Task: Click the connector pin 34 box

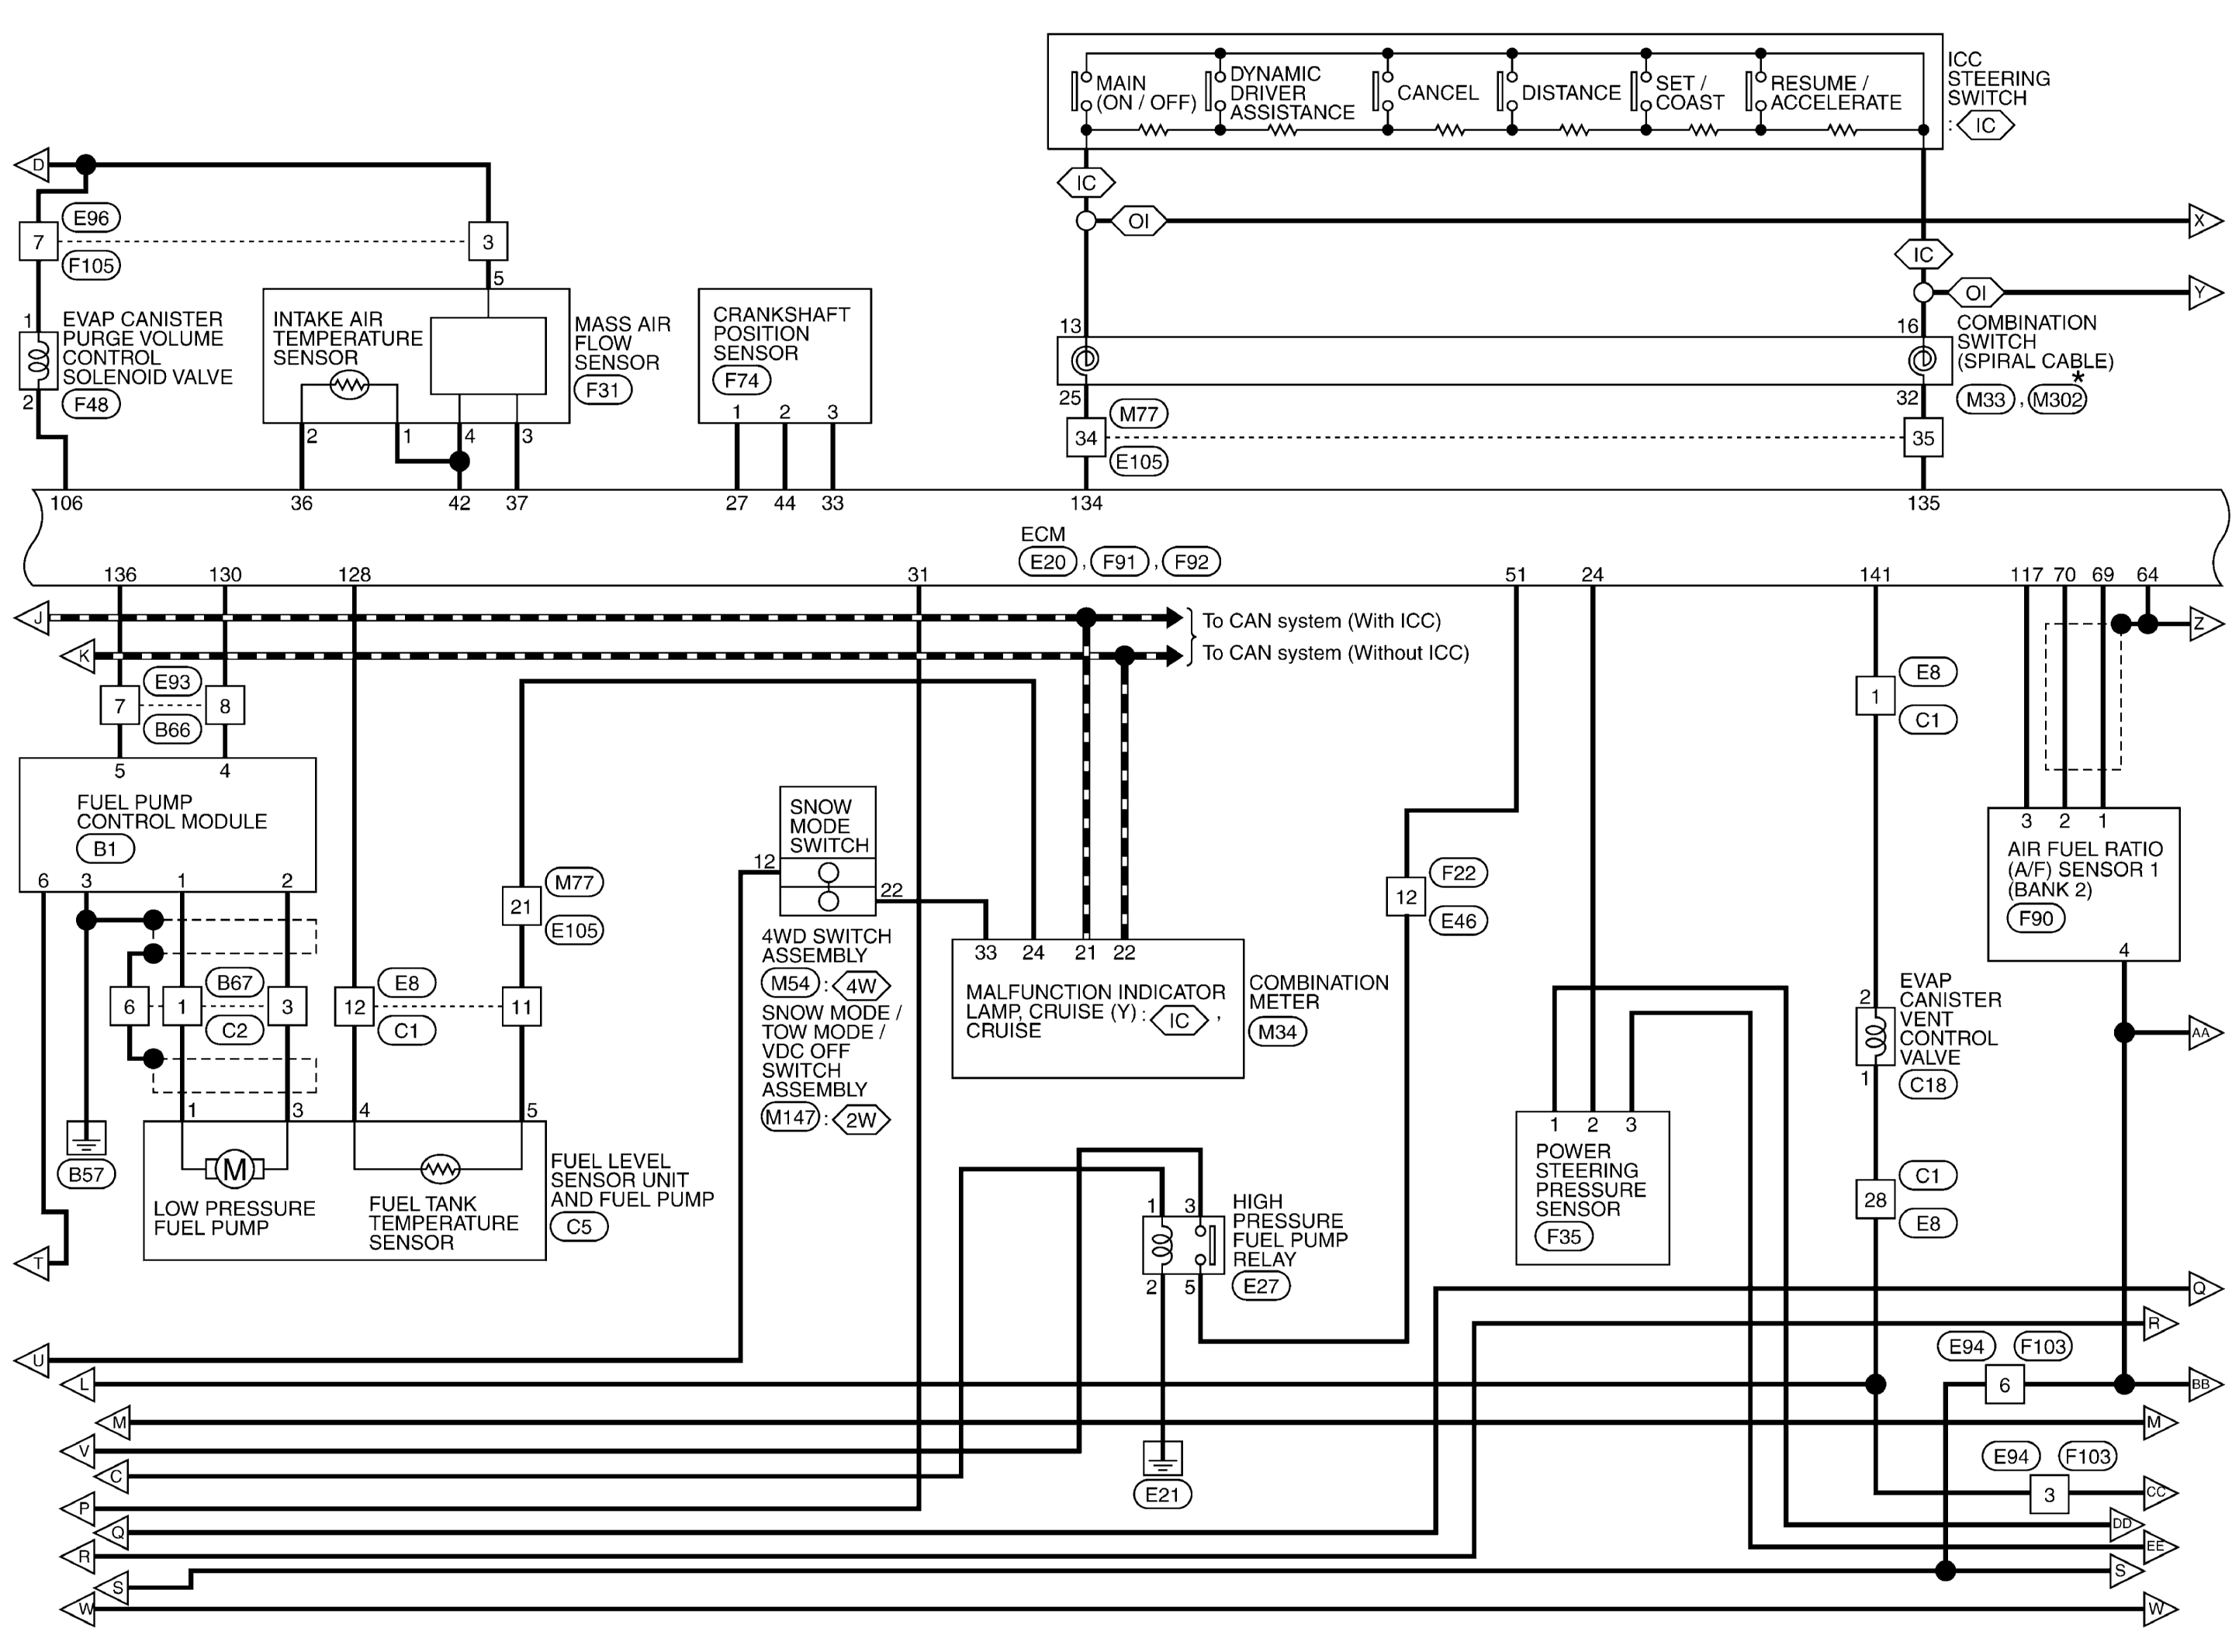Action: coord(1086,438)
